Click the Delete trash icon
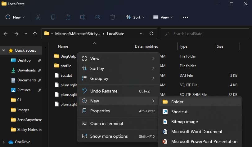This screenshot has height=147, width=252. 113,17
